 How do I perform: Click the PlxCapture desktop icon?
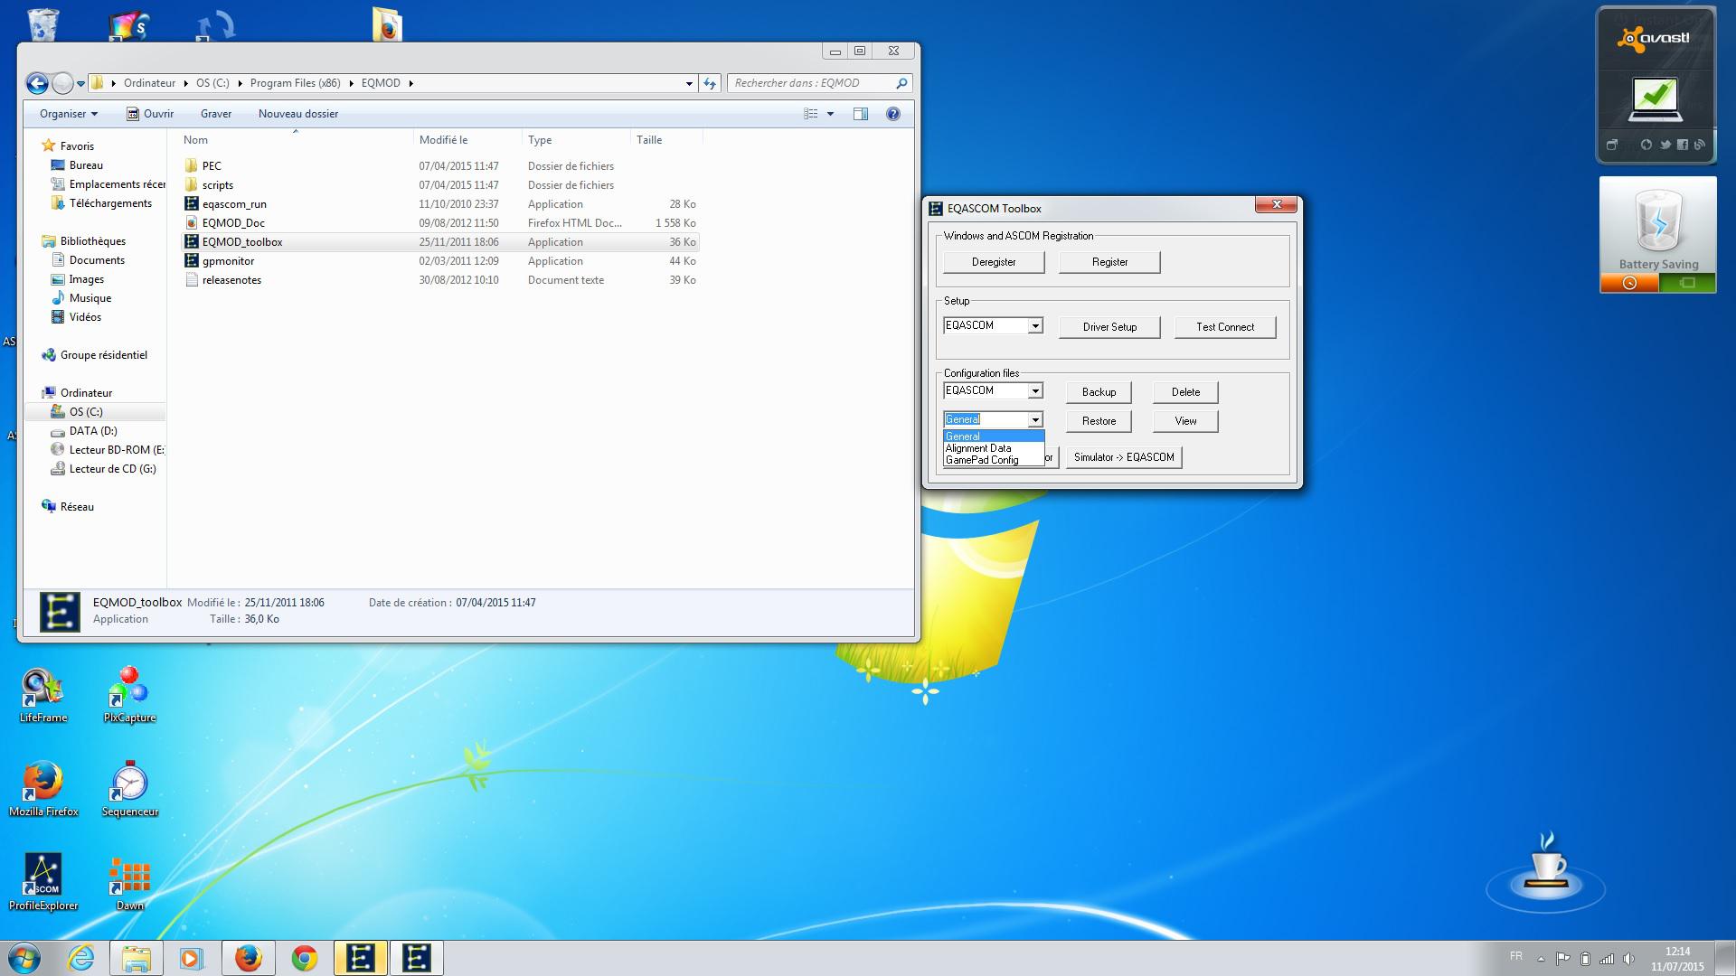point(129,688)
